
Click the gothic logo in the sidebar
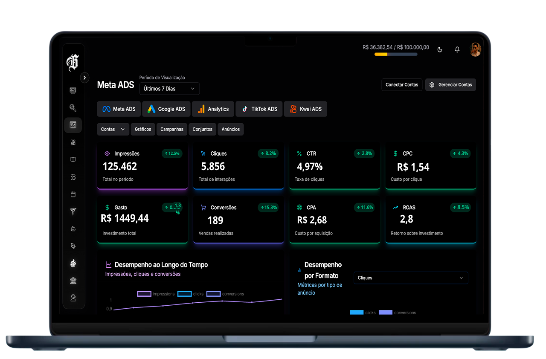tap(73, 63)
